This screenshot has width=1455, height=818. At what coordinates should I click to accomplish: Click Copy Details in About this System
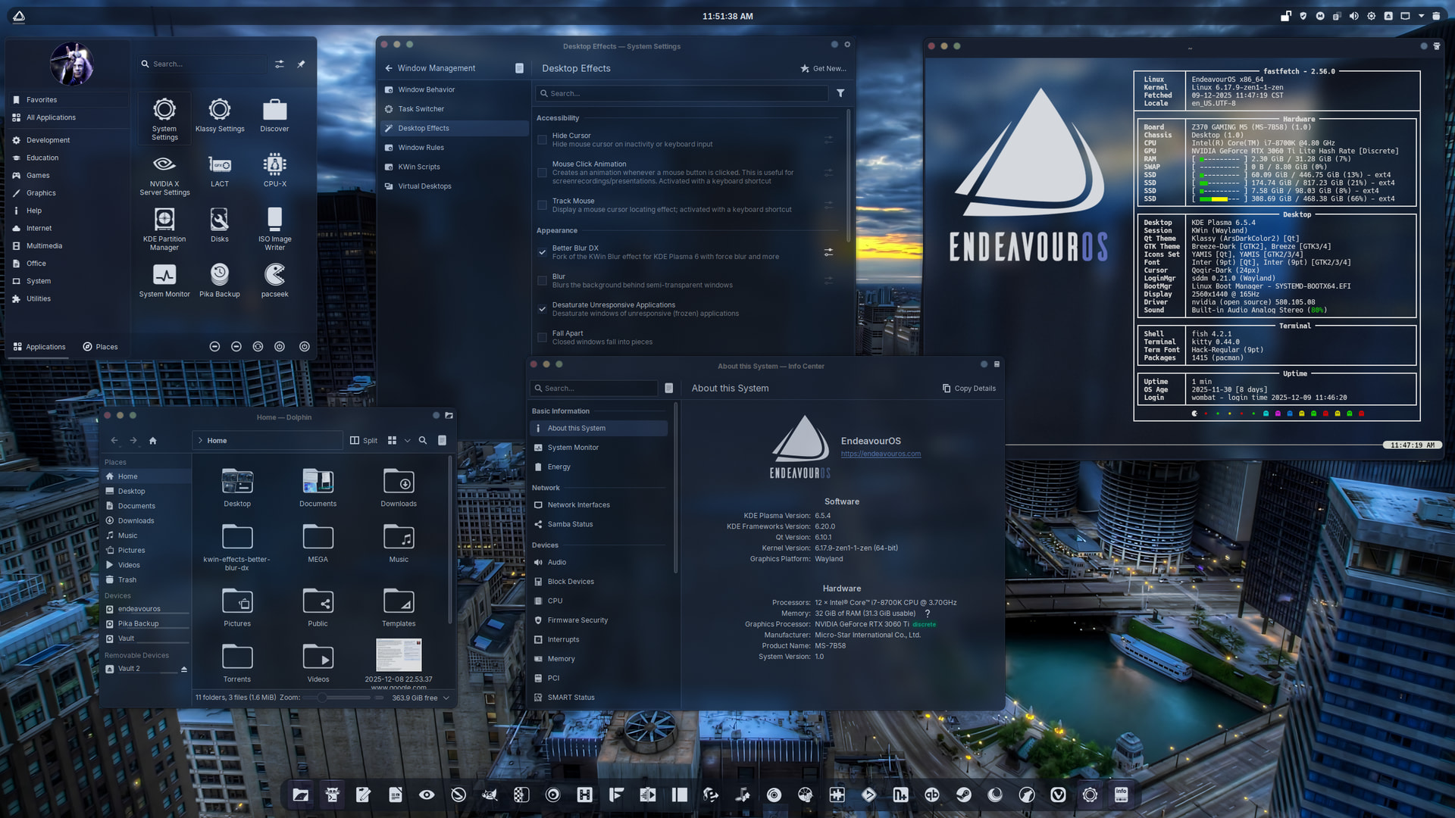[x=969, y=389]
